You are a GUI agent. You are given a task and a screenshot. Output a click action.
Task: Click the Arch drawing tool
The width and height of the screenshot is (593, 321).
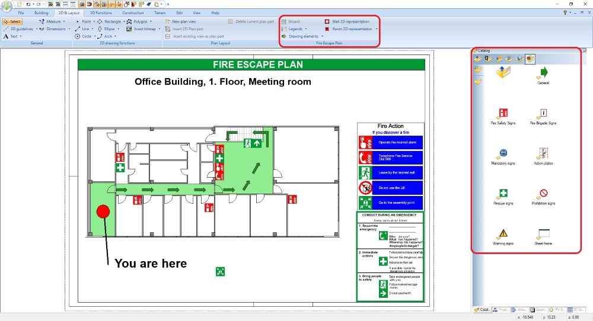105,37
